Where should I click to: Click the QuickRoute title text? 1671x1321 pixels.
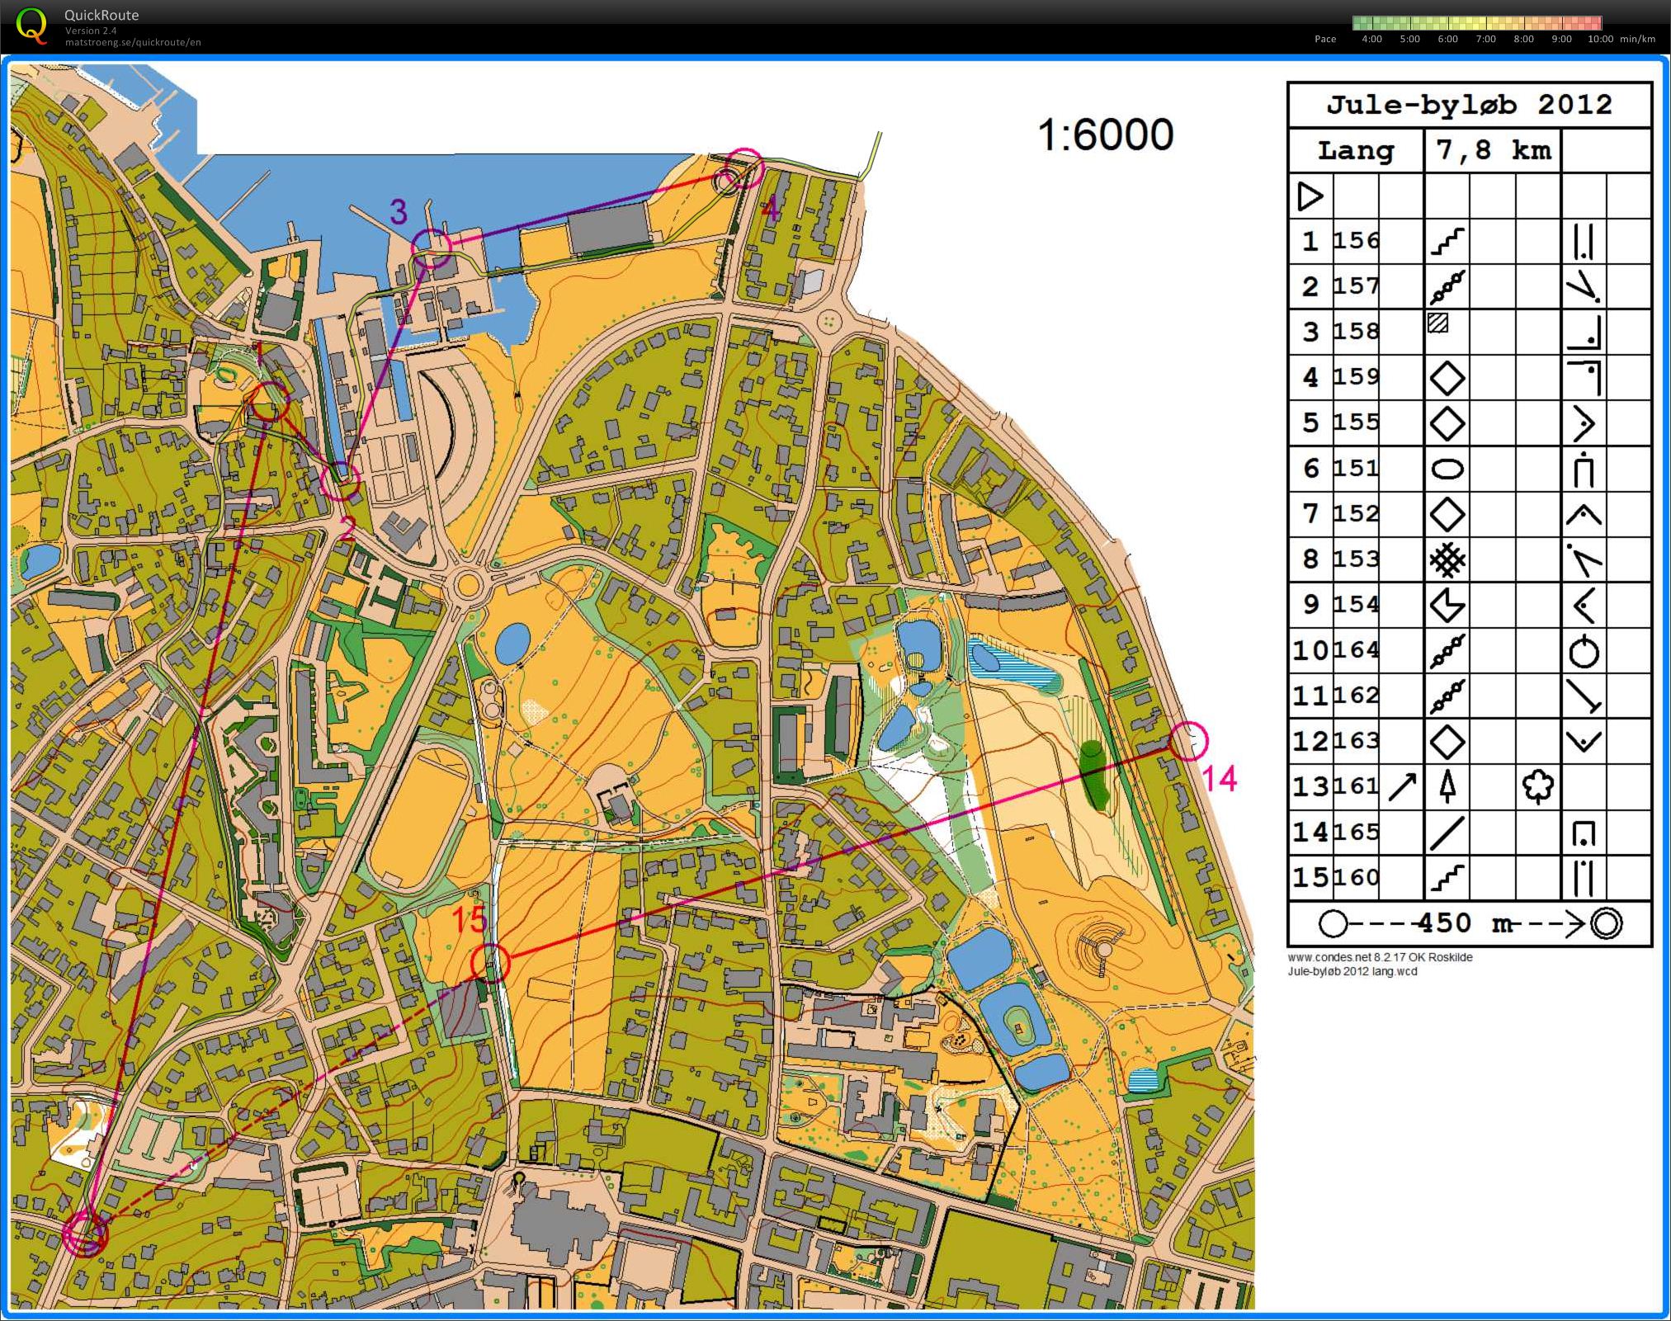(x=101, y=15)
